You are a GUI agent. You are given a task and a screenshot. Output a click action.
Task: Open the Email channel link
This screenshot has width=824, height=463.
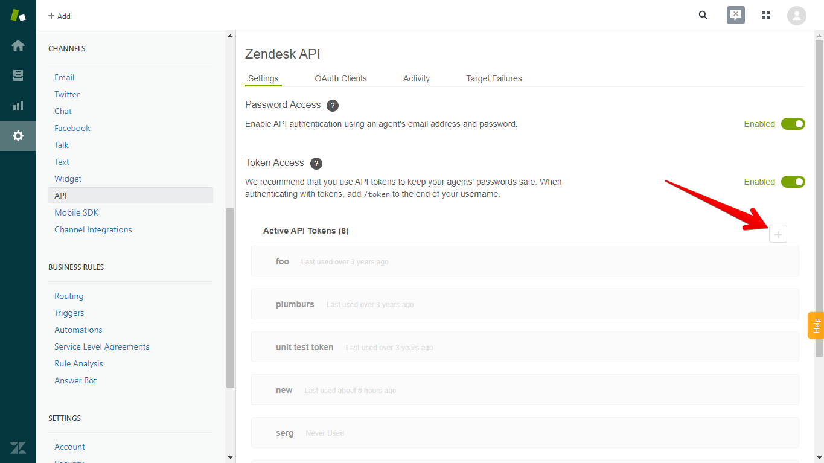pyautogui.click(x=65, y=77)
